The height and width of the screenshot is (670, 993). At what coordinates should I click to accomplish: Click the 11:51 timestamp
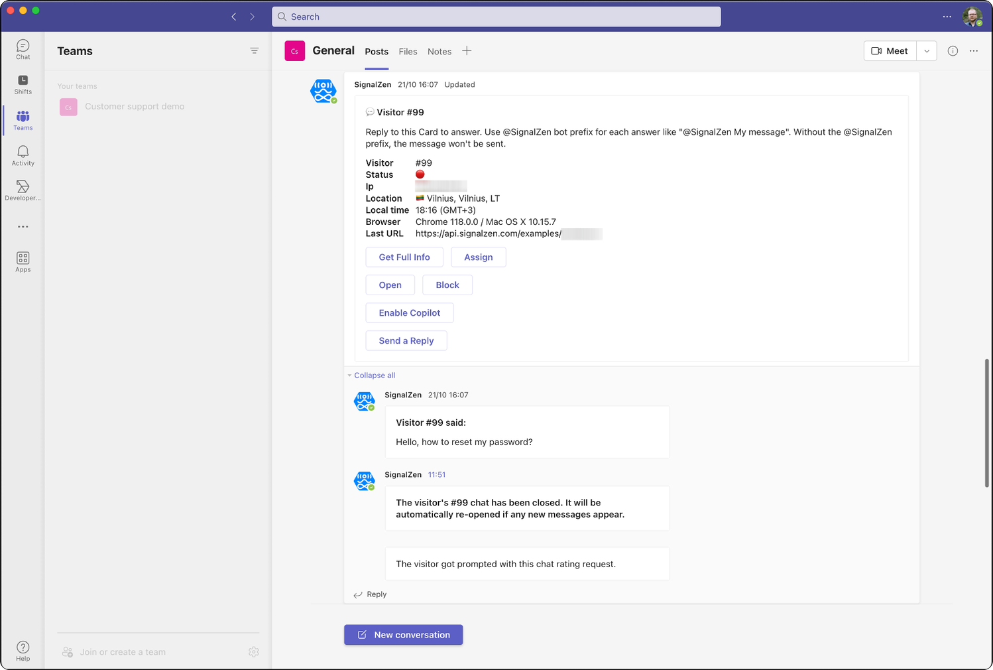437,475
